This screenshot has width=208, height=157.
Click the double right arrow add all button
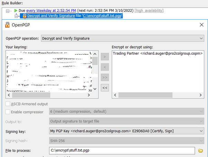pos(105,77)
